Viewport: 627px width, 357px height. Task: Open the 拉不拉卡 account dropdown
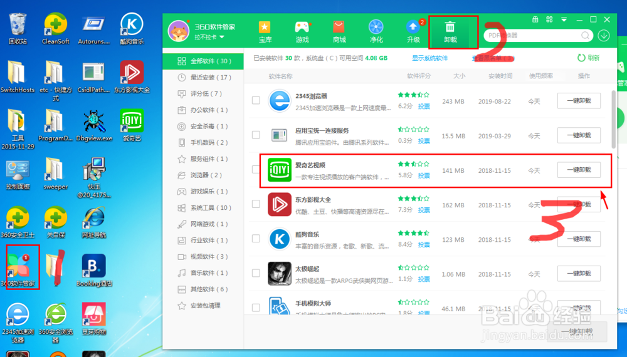point(209,37)
